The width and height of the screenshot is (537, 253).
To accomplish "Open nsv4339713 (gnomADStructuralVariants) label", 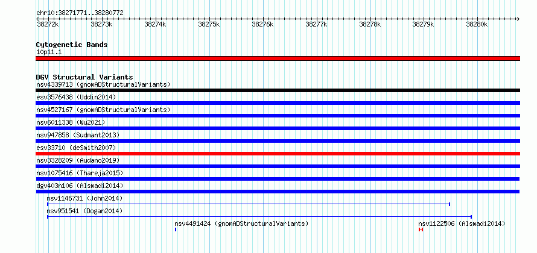I will pyautogui.click(x=103, y=84).
